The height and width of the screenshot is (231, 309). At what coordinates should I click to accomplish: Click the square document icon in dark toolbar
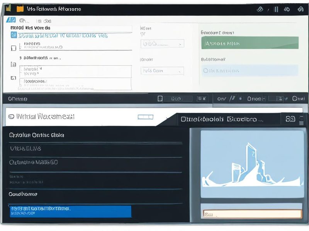click(x=160, y=99)
